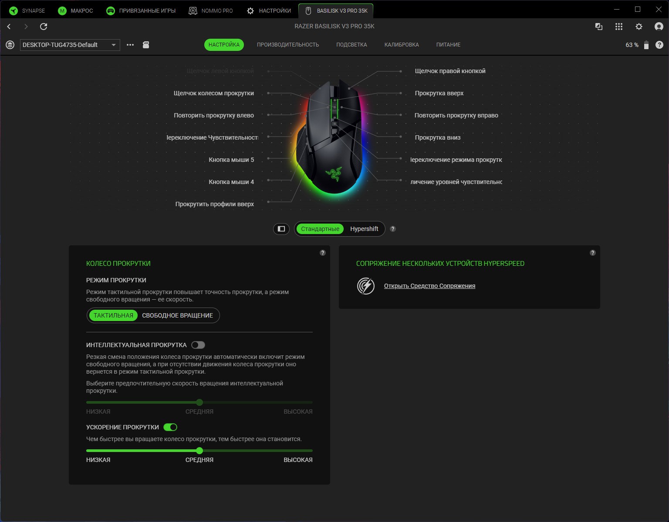Viewport: 669px width, 522px height.
Task: Open the НАСТРОЙКИ top tab
Action: click(x=269, y=10)
